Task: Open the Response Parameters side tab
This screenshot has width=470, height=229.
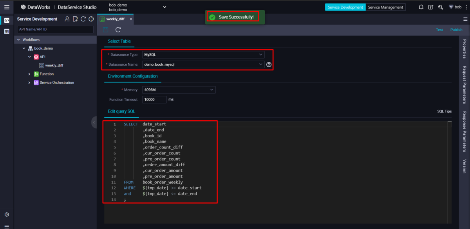Action: (x=465, y=131)
